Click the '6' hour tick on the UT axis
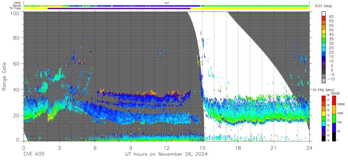348x160 pixels. [95, 148]
